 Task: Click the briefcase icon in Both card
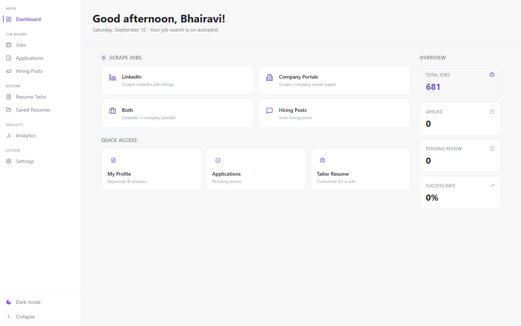(x=113, y=111)
